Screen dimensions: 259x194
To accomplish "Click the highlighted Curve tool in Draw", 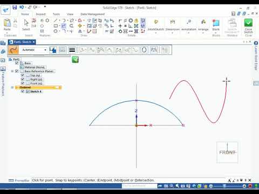I will (x=64, y=26).
